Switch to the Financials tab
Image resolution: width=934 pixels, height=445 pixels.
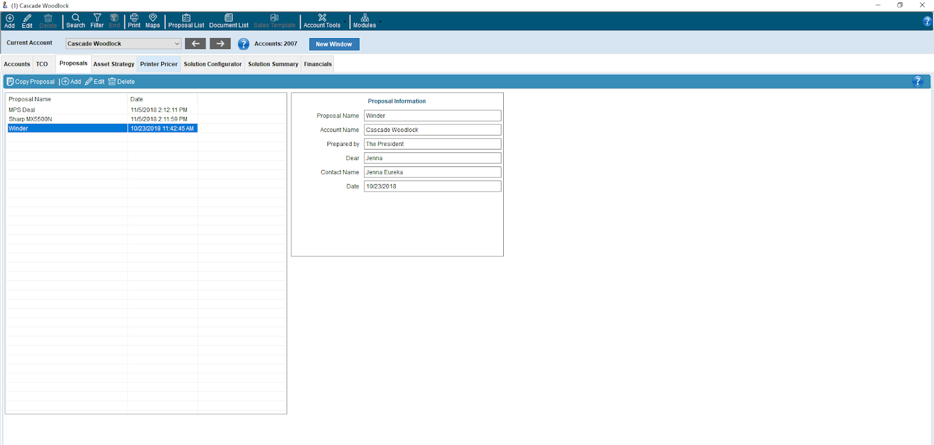coord(318,64)
